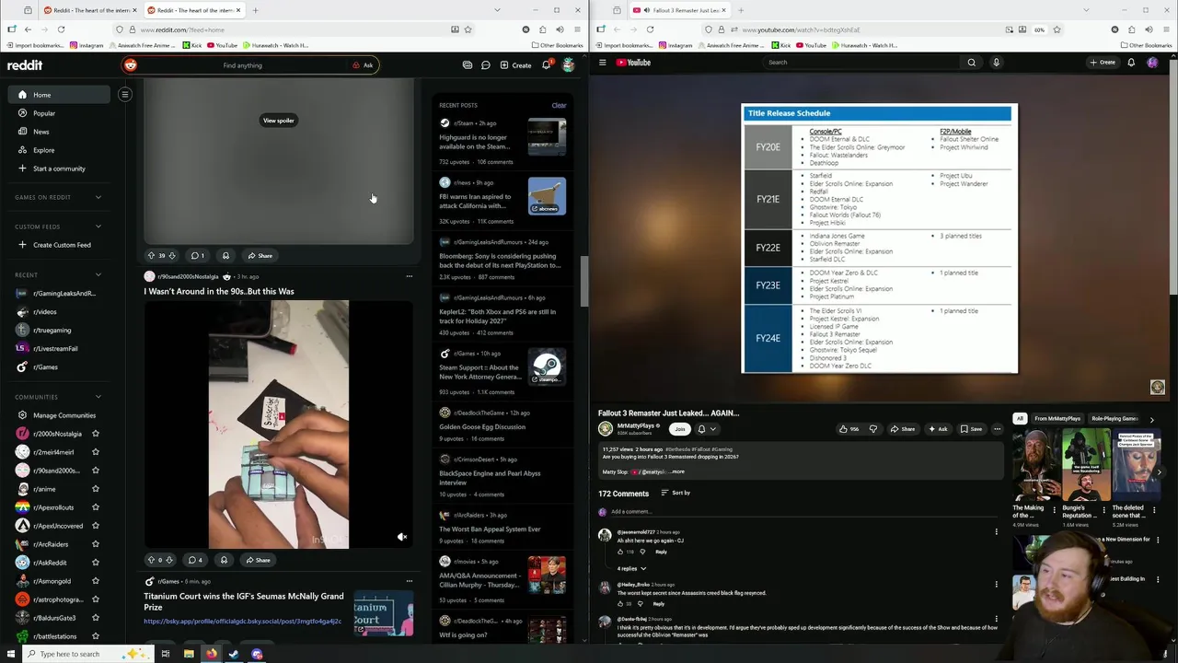Select 'All' filter chip on YouTube
The width and height of the screenshot is (1178, 663).
(1020, 419)
